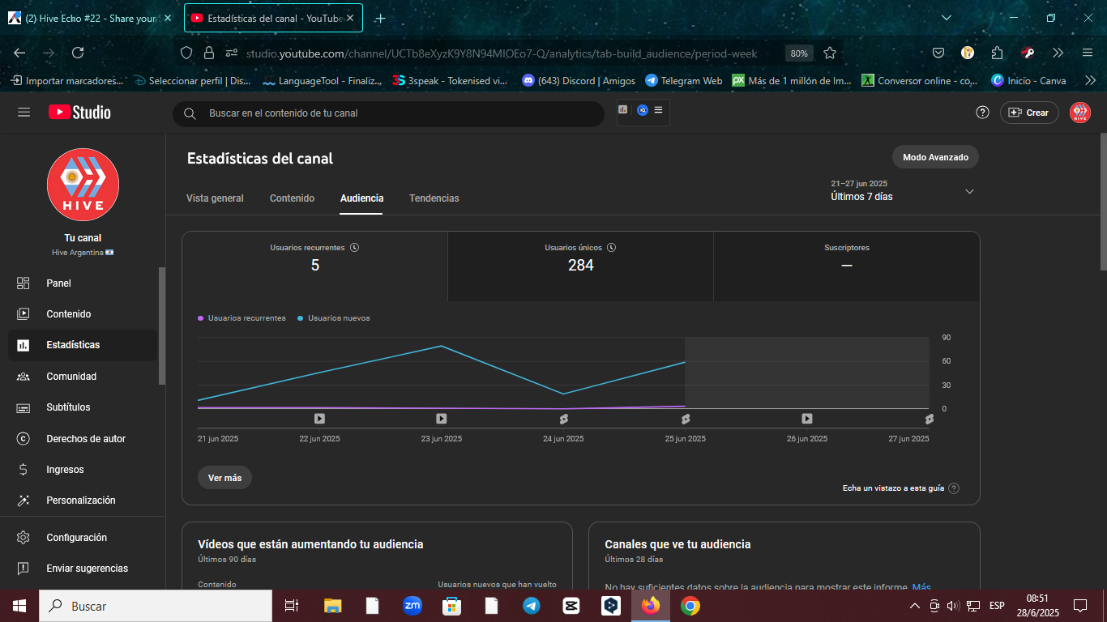Screen dimensions: 1107x622
Task: Open Subtítulos in the sidebar
Action: [83, 407]
